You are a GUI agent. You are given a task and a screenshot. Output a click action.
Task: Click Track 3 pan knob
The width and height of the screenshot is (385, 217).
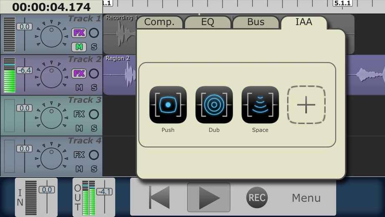click(51, 118)
